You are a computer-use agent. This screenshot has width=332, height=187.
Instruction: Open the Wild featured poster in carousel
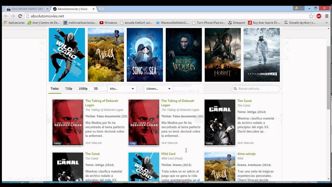click(x=106, y=55)
